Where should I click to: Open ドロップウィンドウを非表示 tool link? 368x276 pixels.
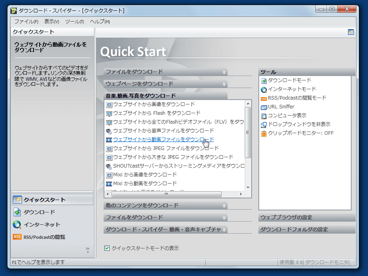299,124
